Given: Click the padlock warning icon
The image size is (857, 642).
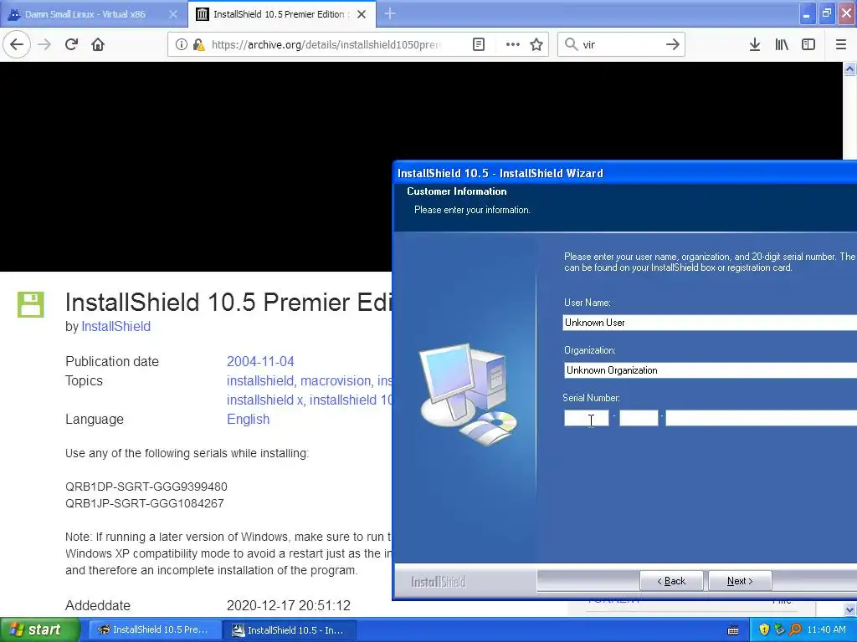Looking at the screenshot, I should [198, 44].
